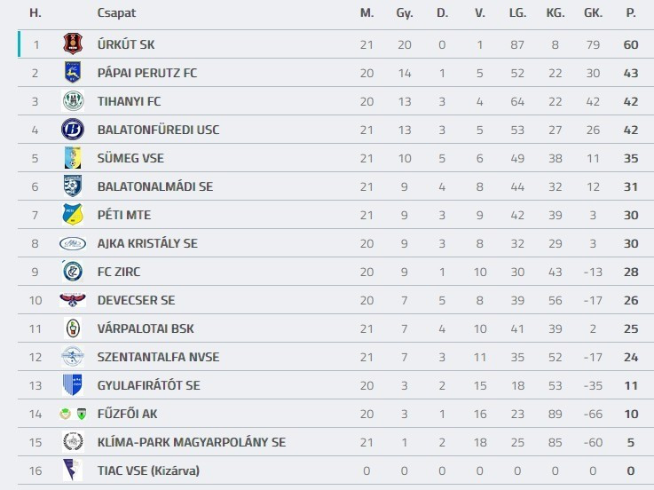The width and height of the screenshot is (654, 490).
Task: Click the Tihanyi FC team logo
Action: pyautogui.click(x=72, y=101)
